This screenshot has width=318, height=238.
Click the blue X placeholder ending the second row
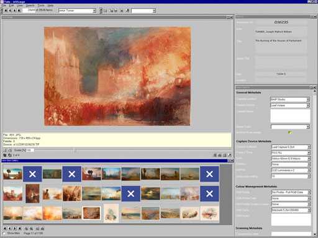(209, 193)
